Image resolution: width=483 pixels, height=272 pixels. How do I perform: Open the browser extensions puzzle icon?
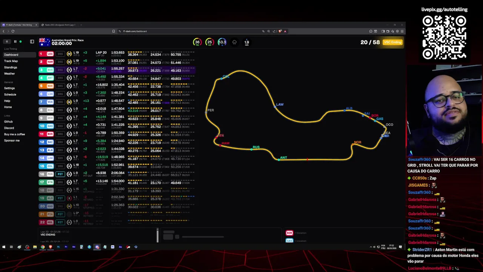point(371,31)
